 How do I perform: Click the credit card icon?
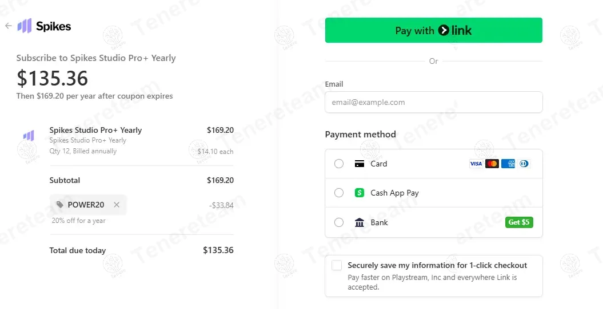(x=360, y=164)
